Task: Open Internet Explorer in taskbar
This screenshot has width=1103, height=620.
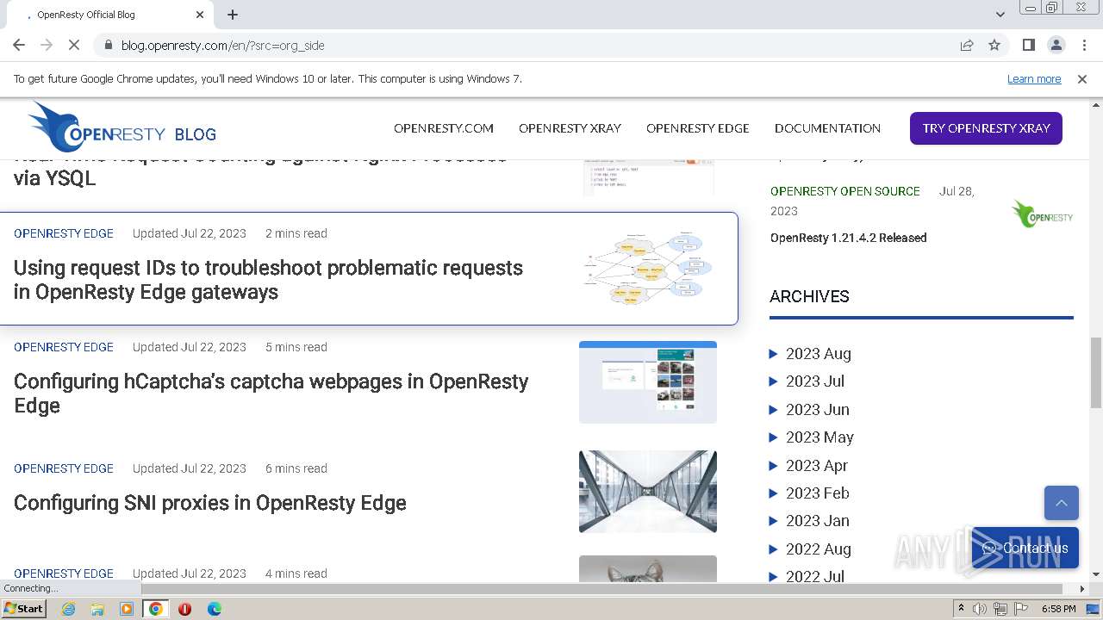Action: (x=69, y=609)
